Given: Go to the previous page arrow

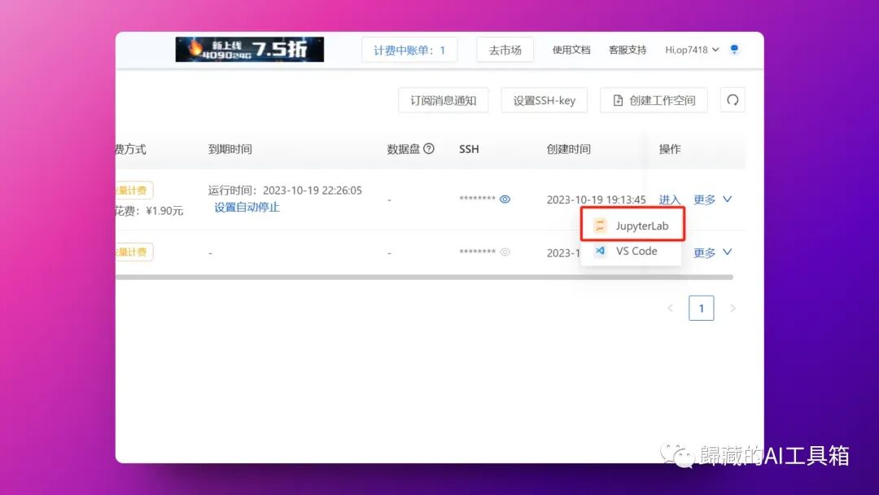Looking at the screenshot, I should tap(671, 309).
